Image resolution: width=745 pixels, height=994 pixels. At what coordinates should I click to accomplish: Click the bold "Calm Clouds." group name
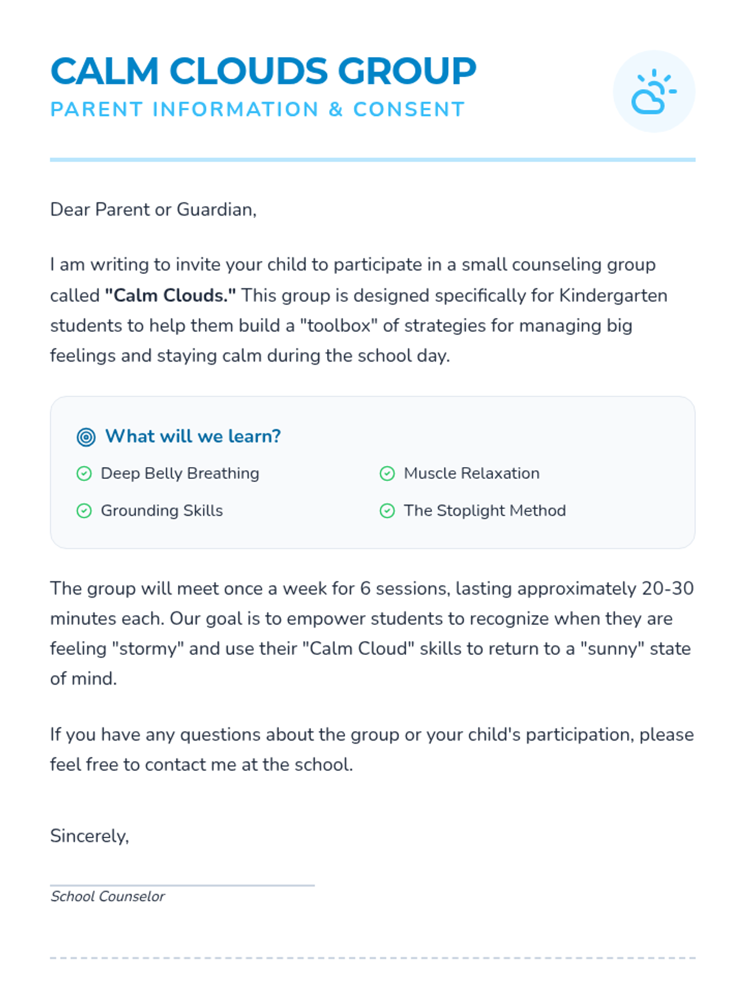(x=170, y=295)
